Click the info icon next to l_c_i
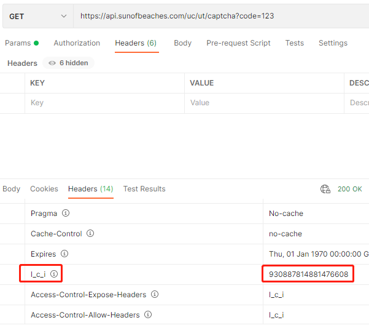Screen dimensions: 369x328 point(54,274)
